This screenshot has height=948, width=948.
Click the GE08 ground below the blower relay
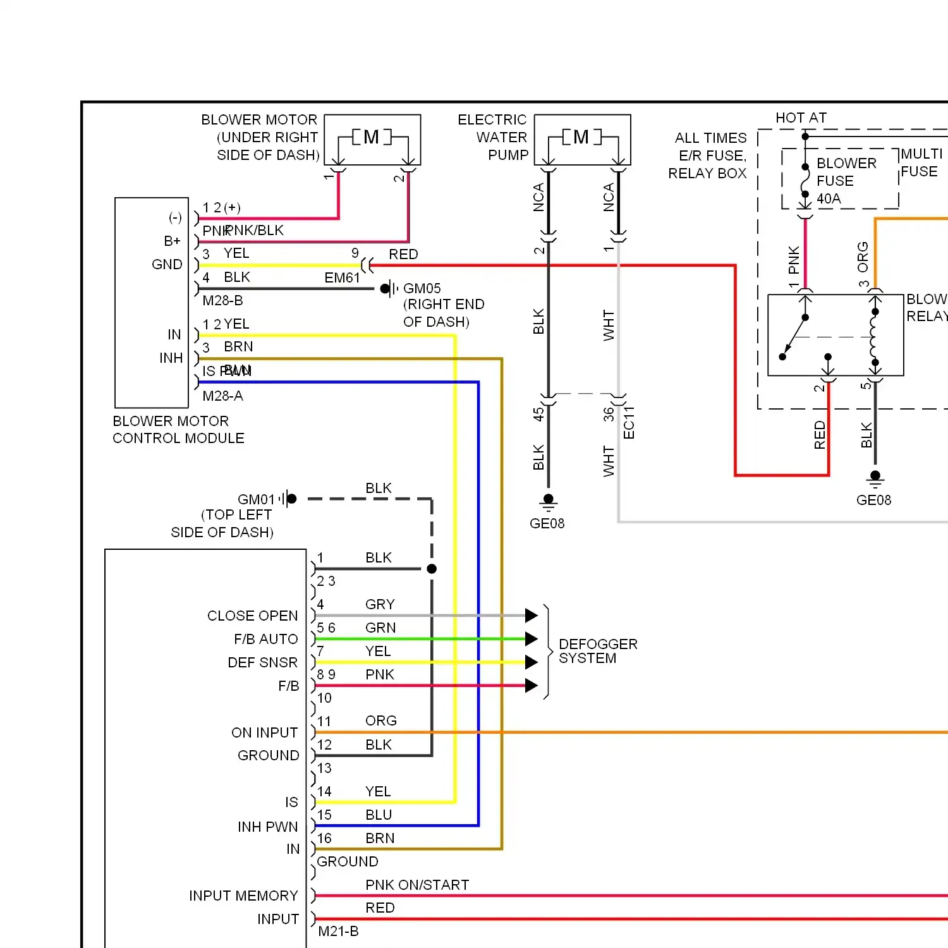875,479
